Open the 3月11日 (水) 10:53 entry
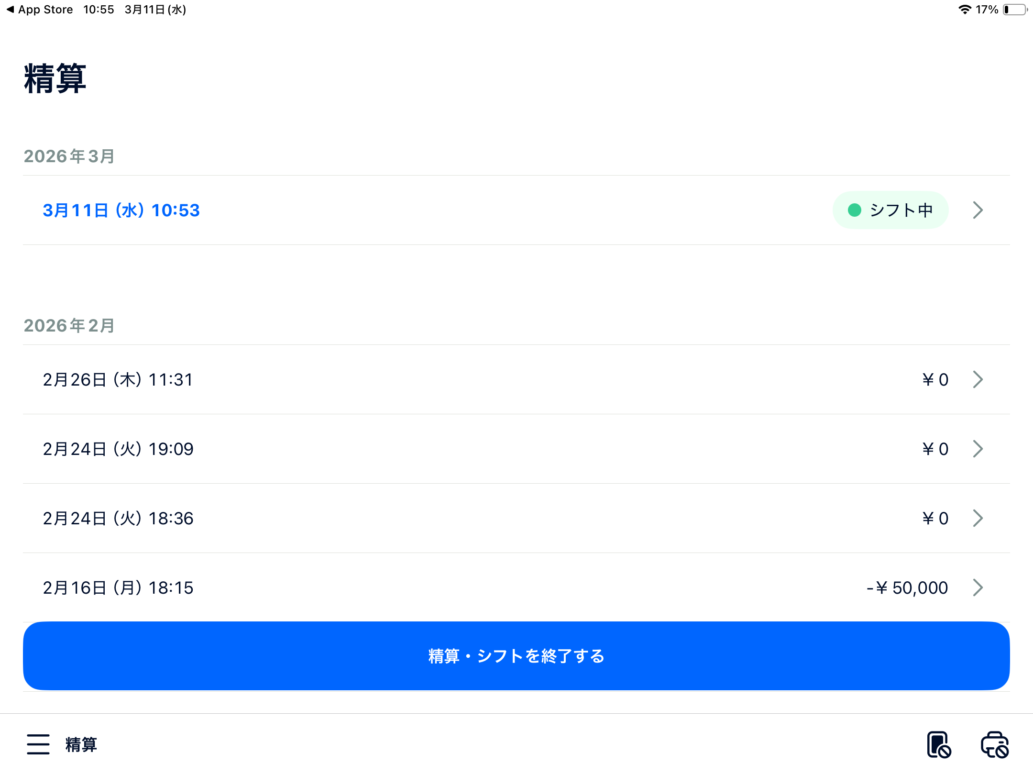This screenshot has width=1033, height=775. click(x=121, y=210)
